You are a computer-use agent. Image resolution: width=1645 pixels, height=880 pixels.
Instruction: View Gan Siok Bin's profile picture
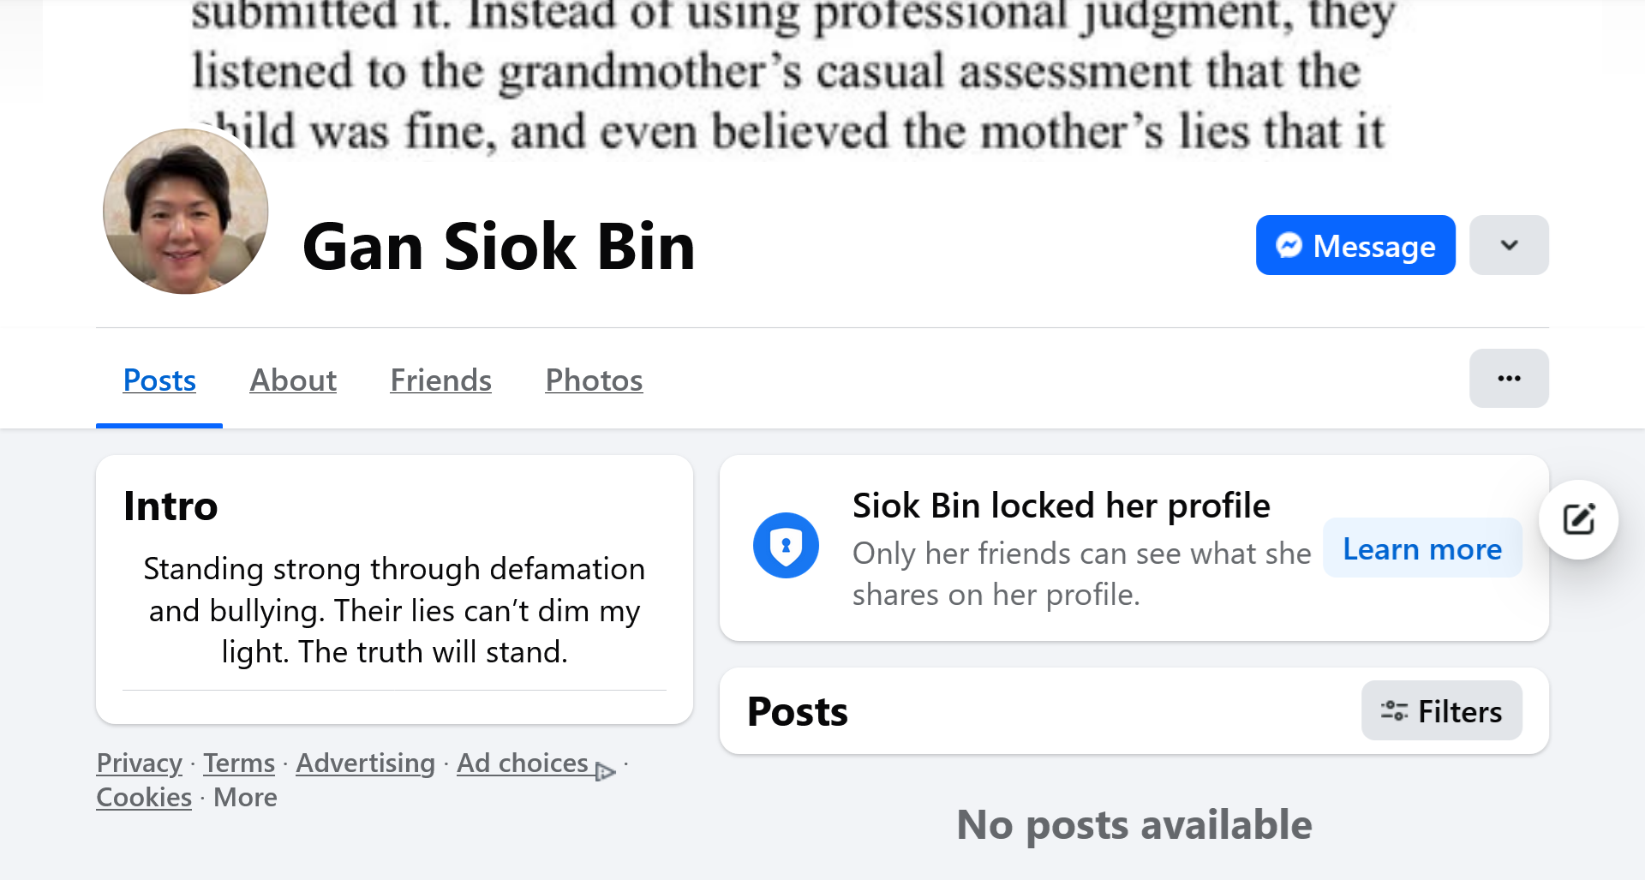pyautogui.click(x=186, y=212)
